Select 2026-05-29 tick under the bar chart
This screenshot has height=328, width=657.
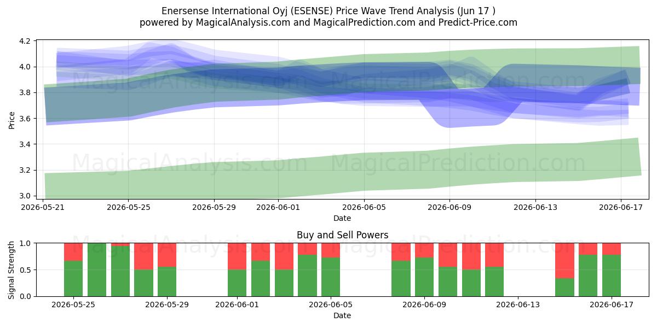tap(167, 305)
